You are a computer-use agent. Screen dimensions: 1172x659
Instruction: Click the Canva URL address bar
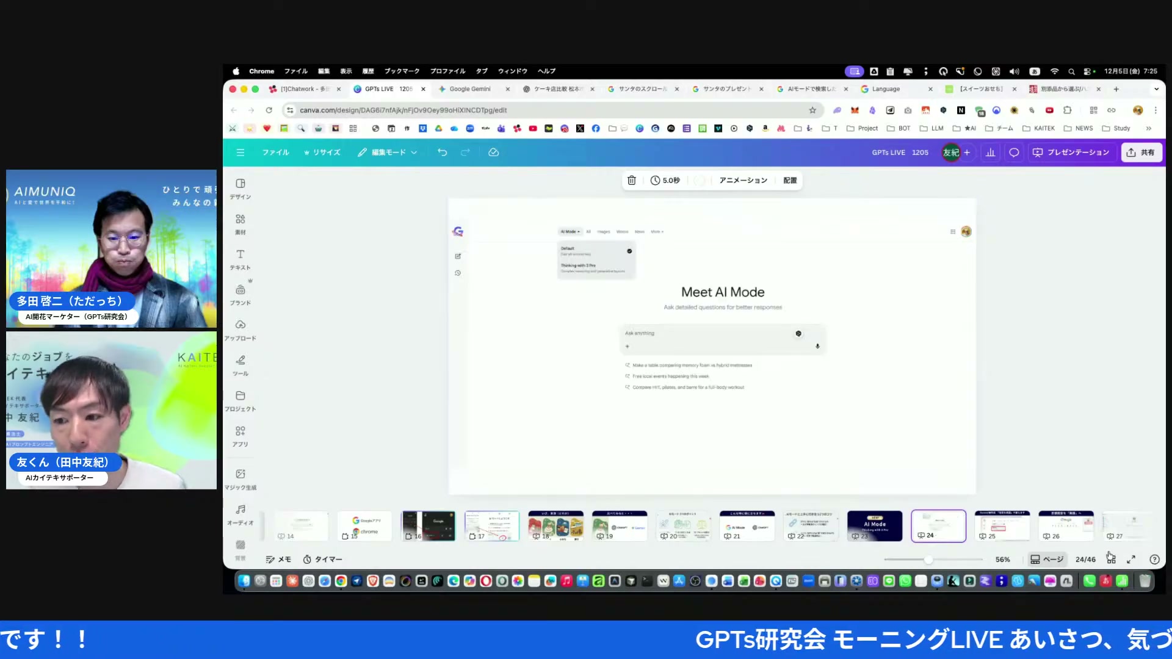tap(549, 110)
